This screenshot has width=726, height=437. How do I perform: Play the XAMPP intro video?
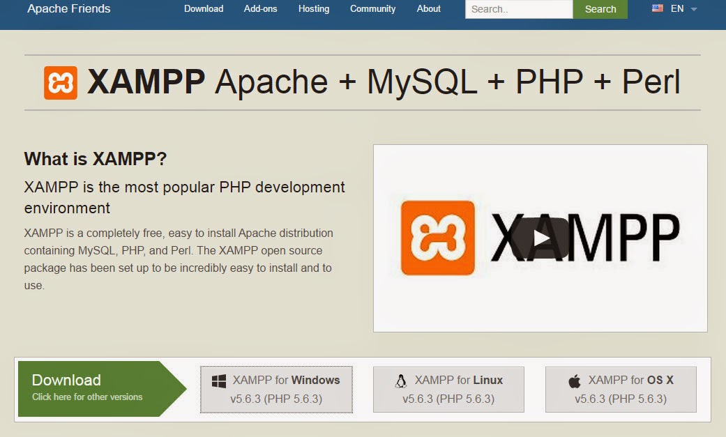pyautogui.click(x=540, y=238)
